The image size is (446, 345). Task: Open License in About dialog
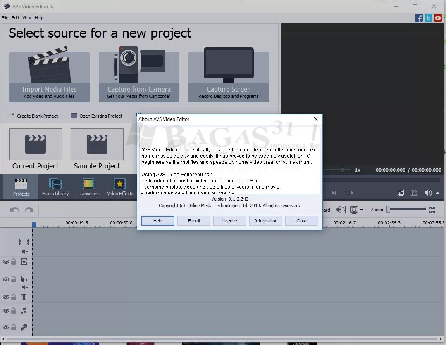tap(229, 221)
